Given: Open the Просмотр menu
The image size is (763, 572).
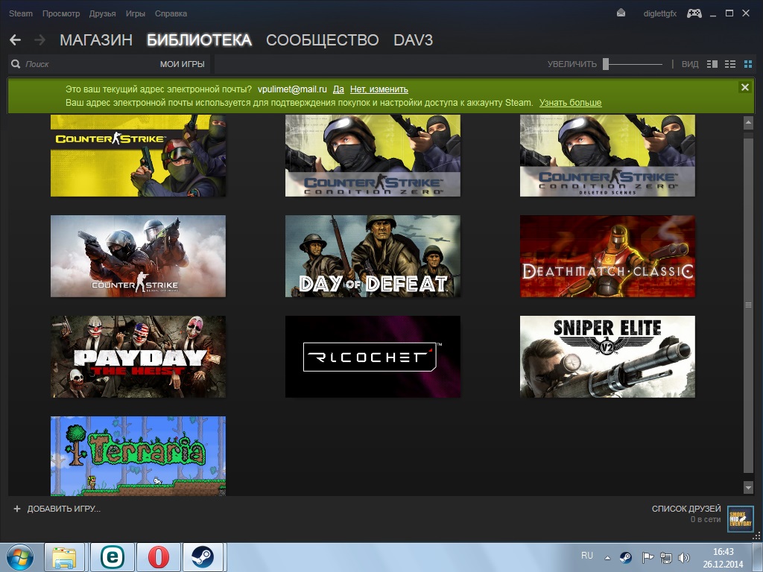Looking at the screenshot, I should click(x=61, y=13).
